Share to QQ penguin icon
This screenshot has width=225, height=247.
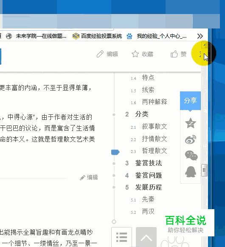[x=191, y=172]
